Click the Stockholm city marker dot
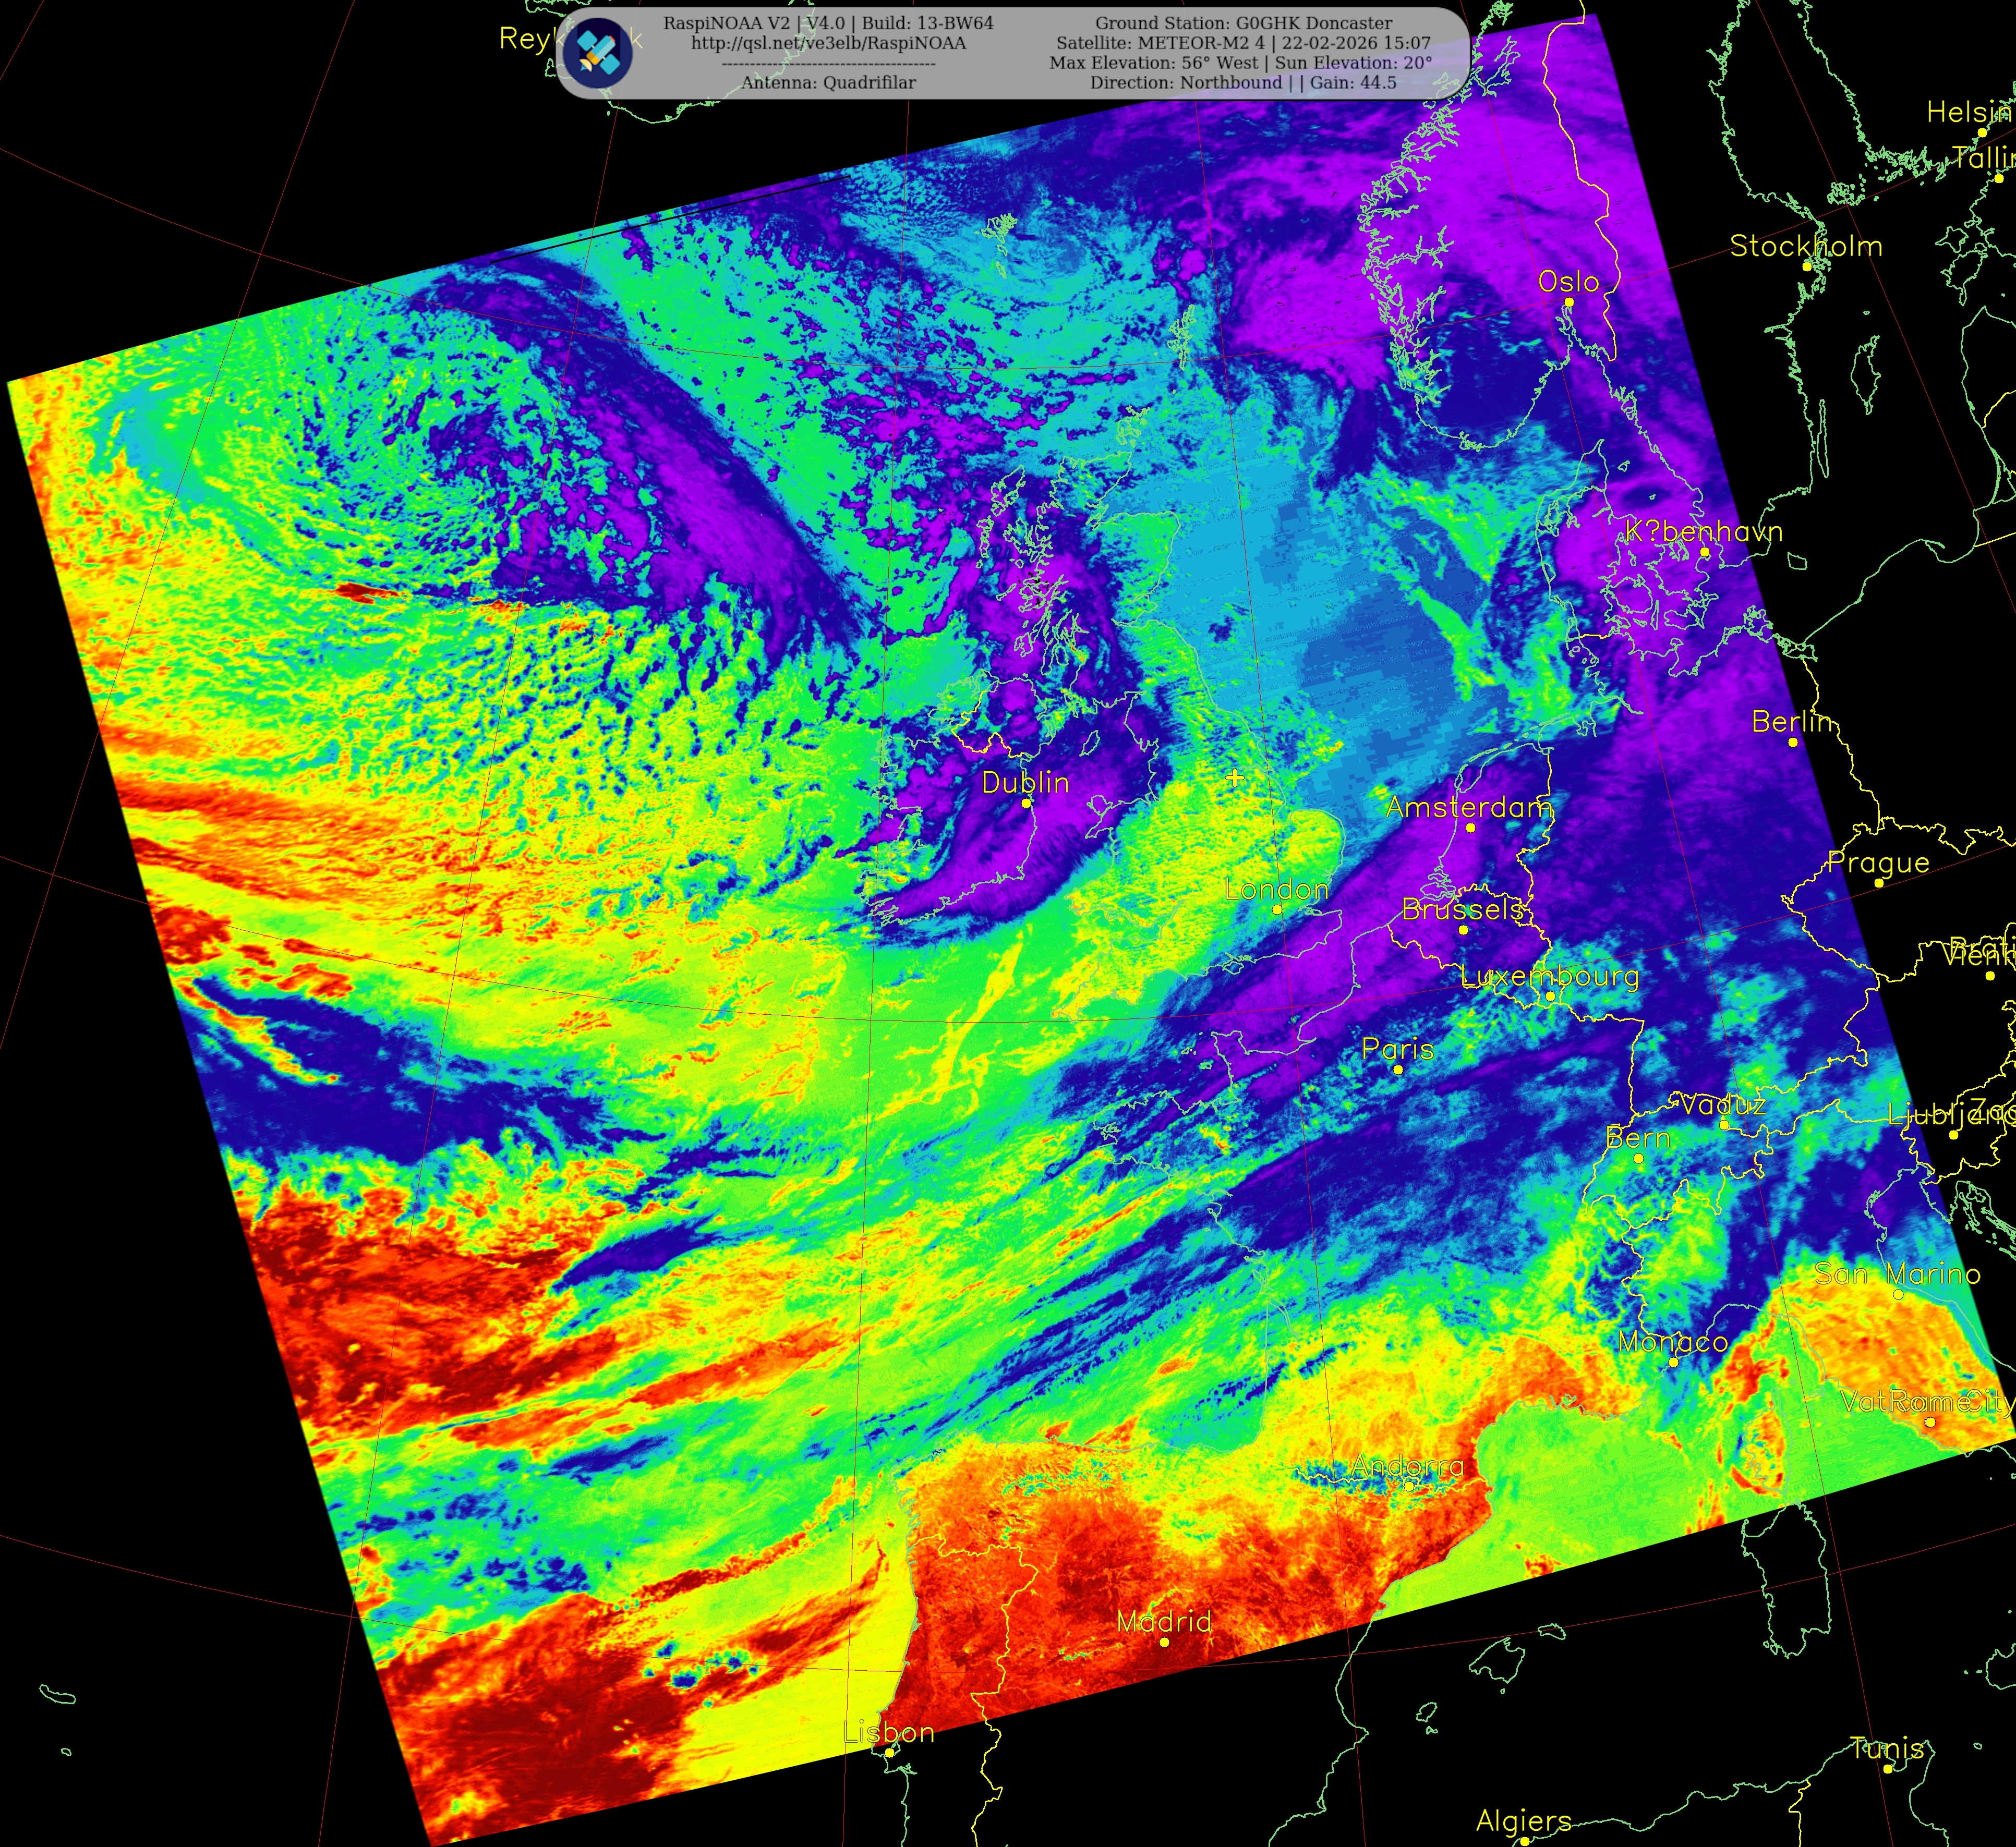 1807,267
